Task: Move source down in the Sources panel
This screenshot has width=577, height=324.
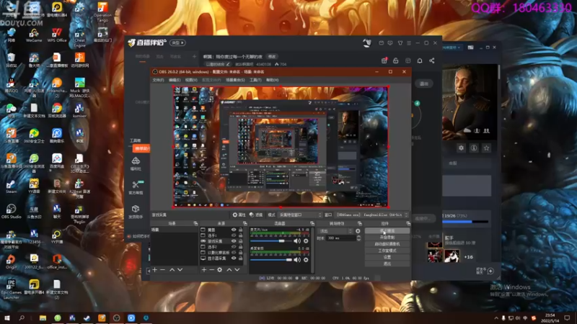Action: click(237, 270)
